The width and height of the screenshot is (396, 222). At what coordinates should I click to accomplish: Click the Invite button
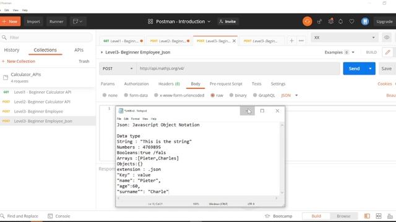[x=228, y=22]
